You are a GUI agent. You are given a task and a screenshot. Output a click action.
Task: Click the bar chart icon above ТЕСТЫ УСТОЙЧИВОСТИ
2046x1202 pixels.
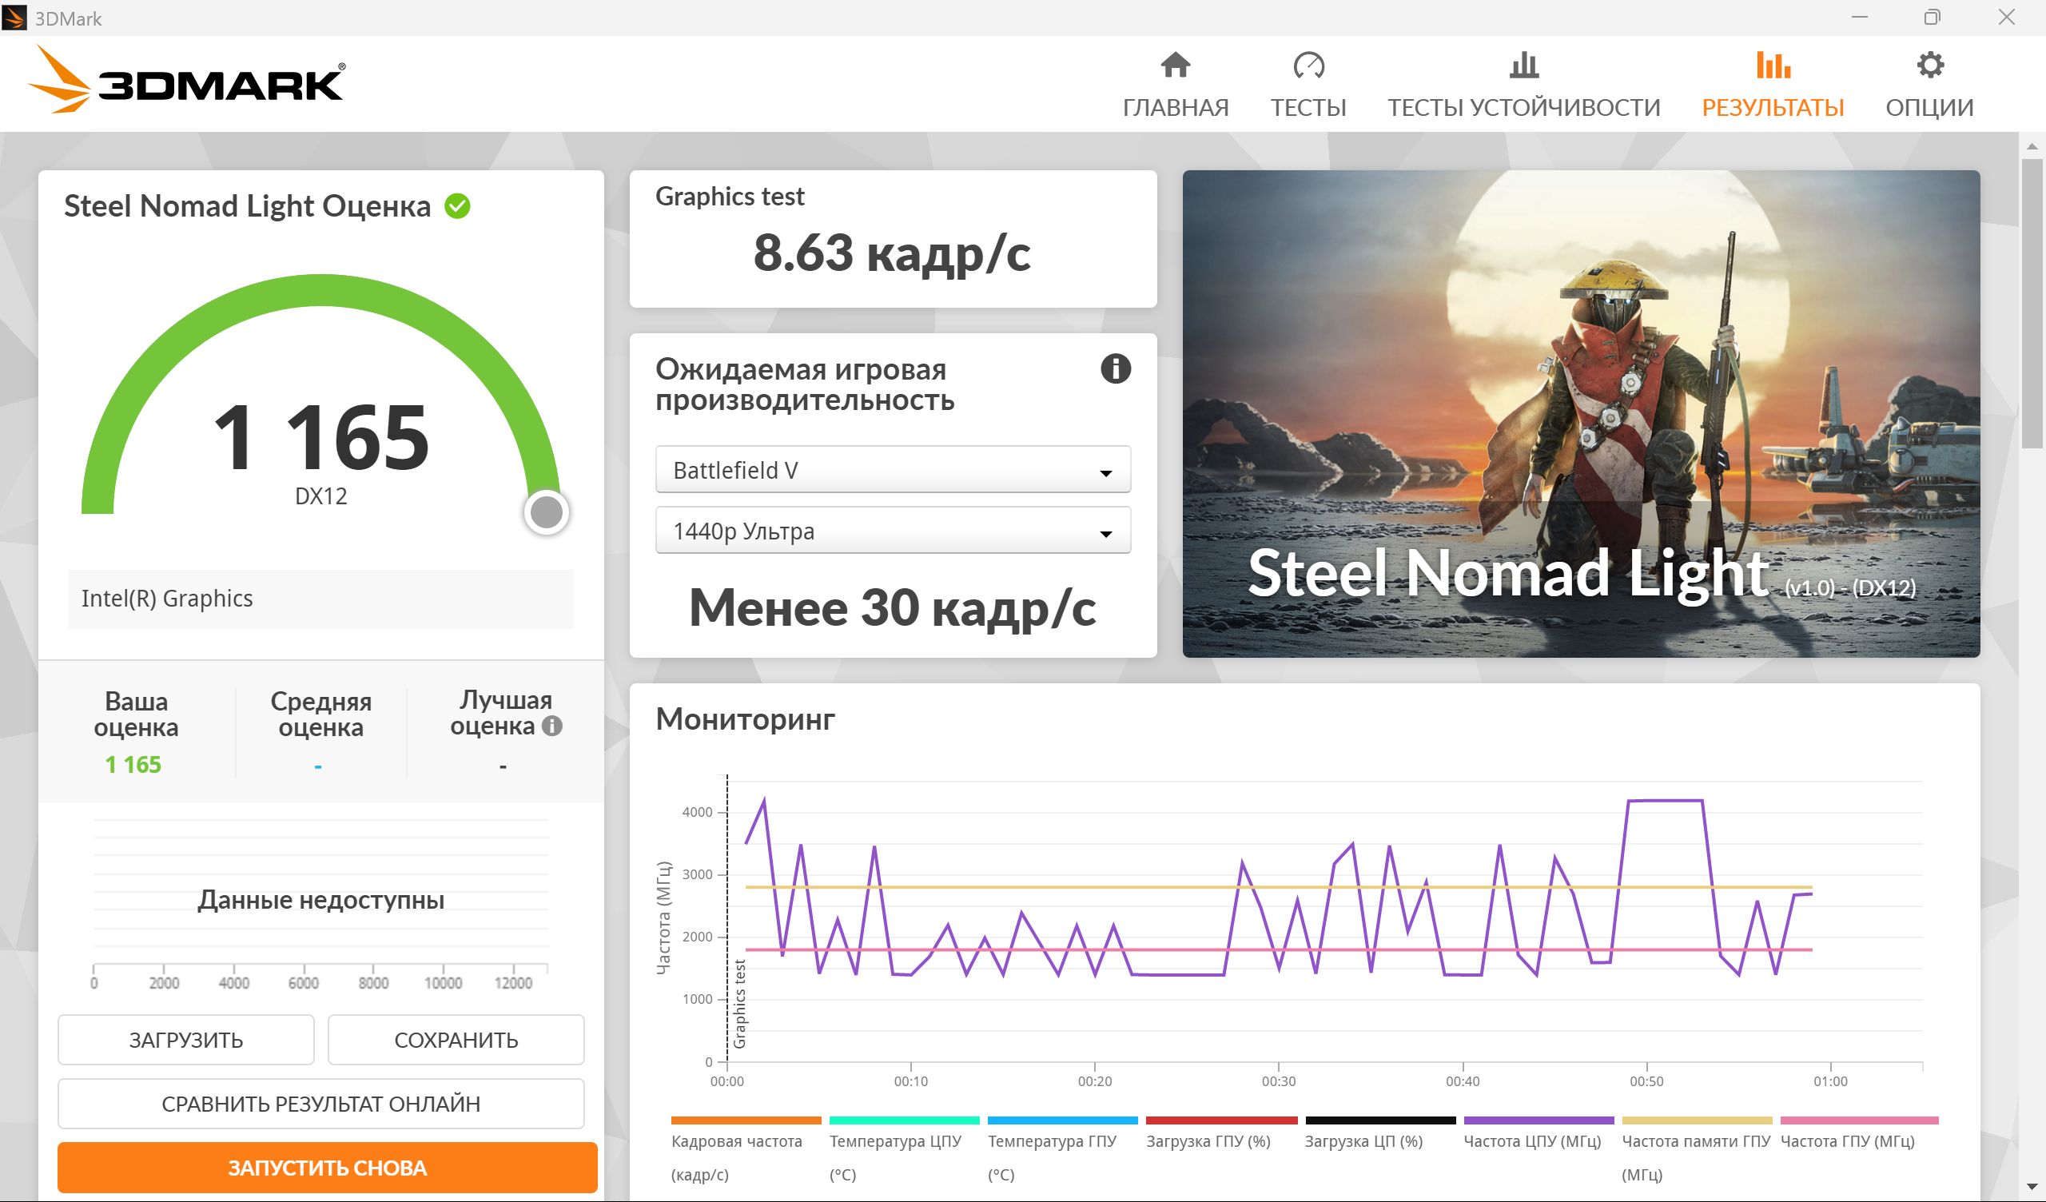click(x=1523, y=65)
